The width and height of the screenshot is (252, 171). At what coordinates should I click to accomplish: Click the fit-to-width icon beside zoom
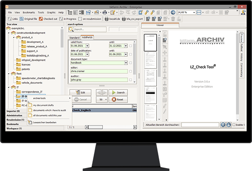199,13
